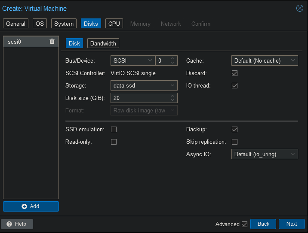Go to the CPU tab
This screenshot has height=233, width=308.
[x=114, y=24]
